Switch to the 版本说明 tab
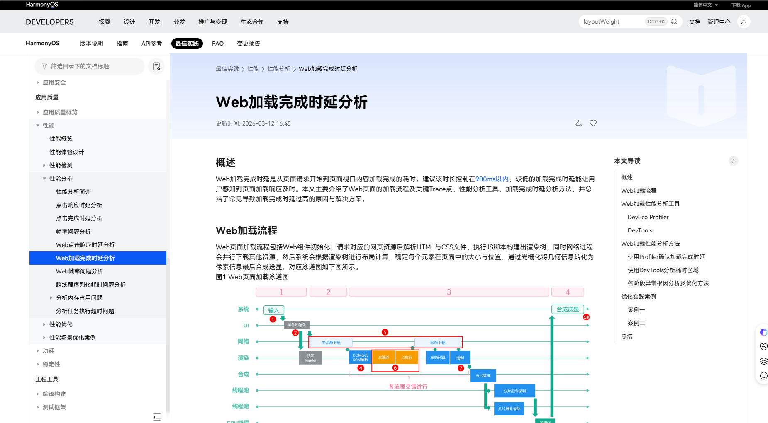Image resolution: width=768 pixels, height=423 pixels. [92, 44]
